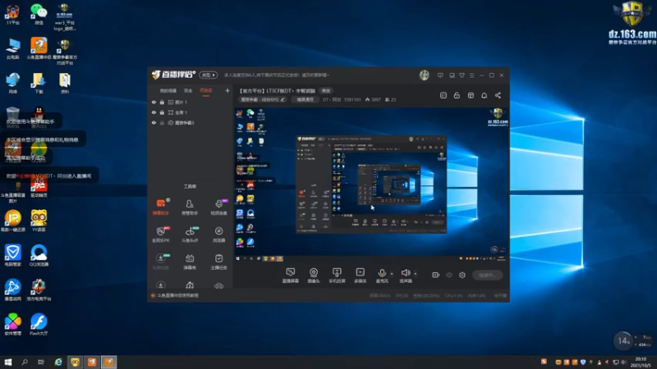Click the user avatar in title bar
Viewport: 657px width, 369px height.
[x=424, y=75]
